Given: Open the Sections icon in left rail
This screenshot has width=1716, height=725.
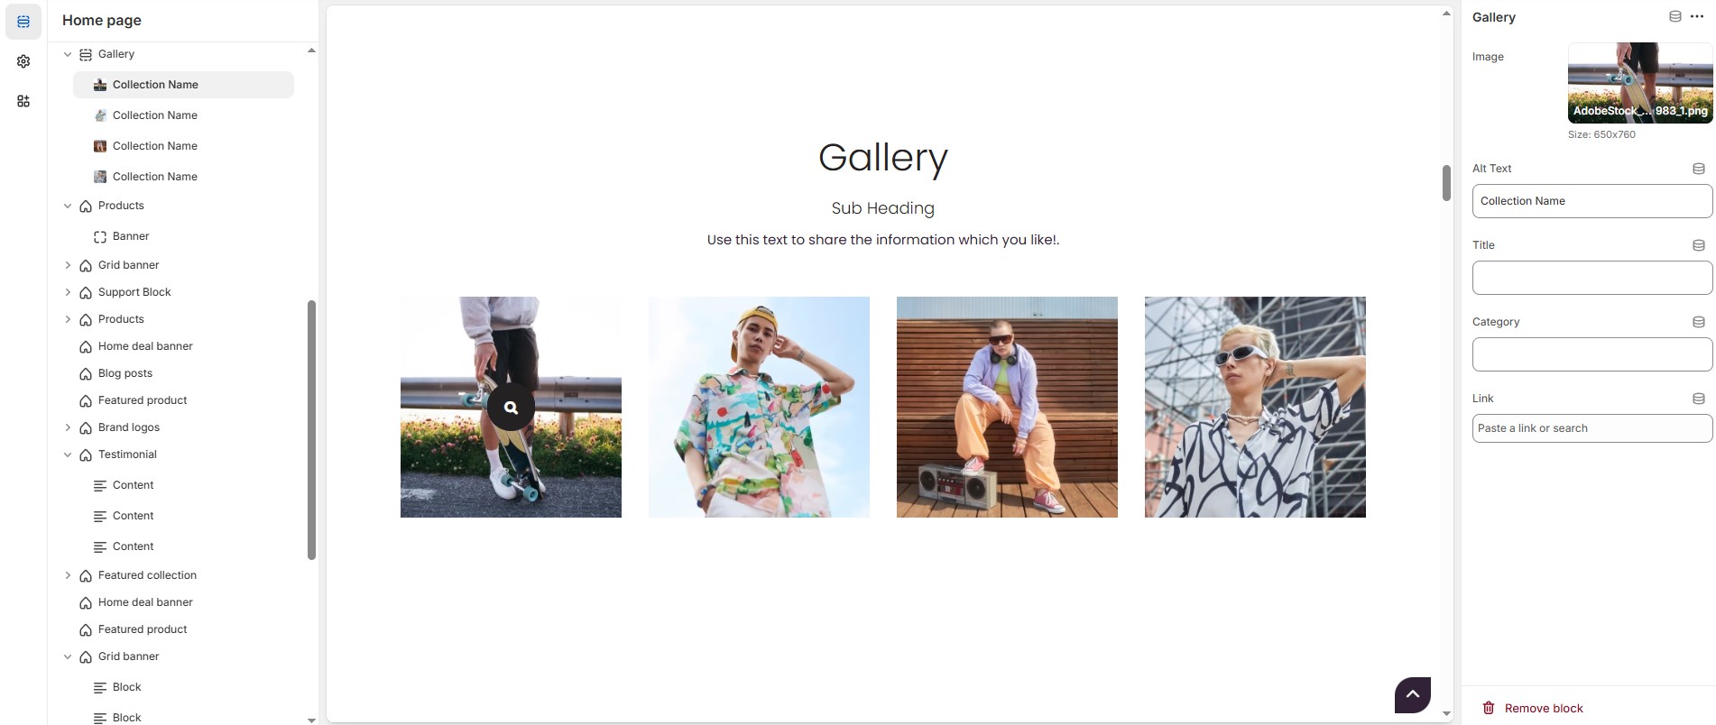Looking at the screenshot, I should pos(23,22).
